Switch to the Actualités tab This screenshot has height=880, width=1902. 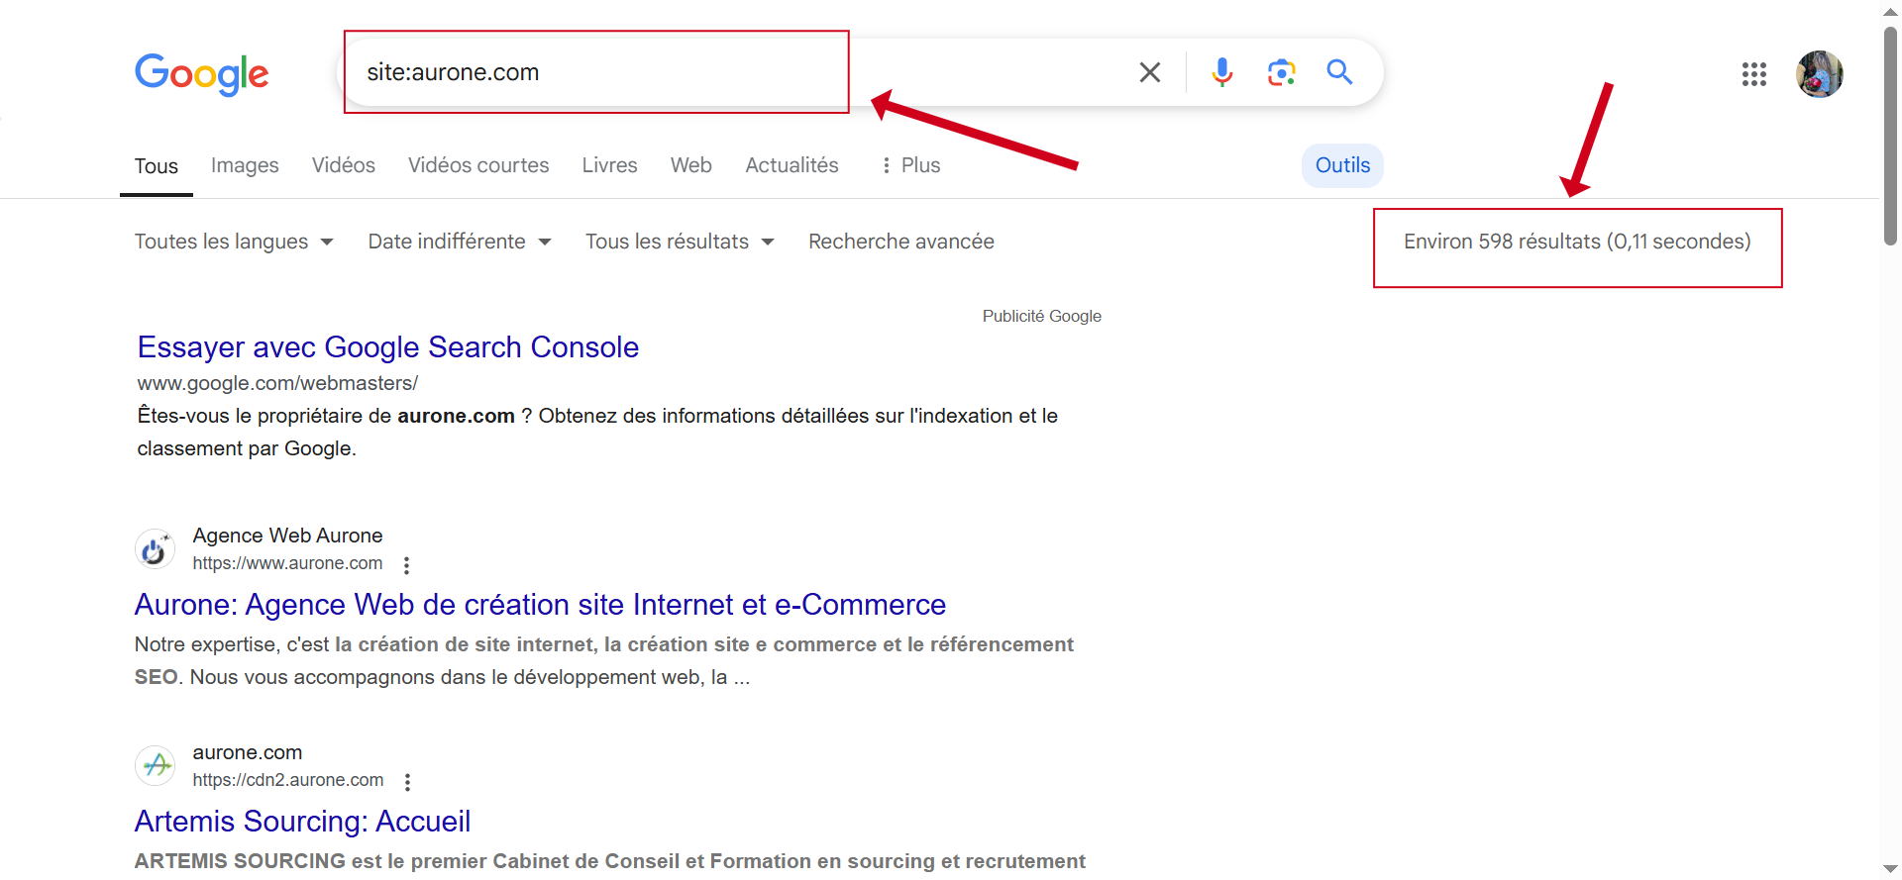pyautogui.click(x=792, y=165)
